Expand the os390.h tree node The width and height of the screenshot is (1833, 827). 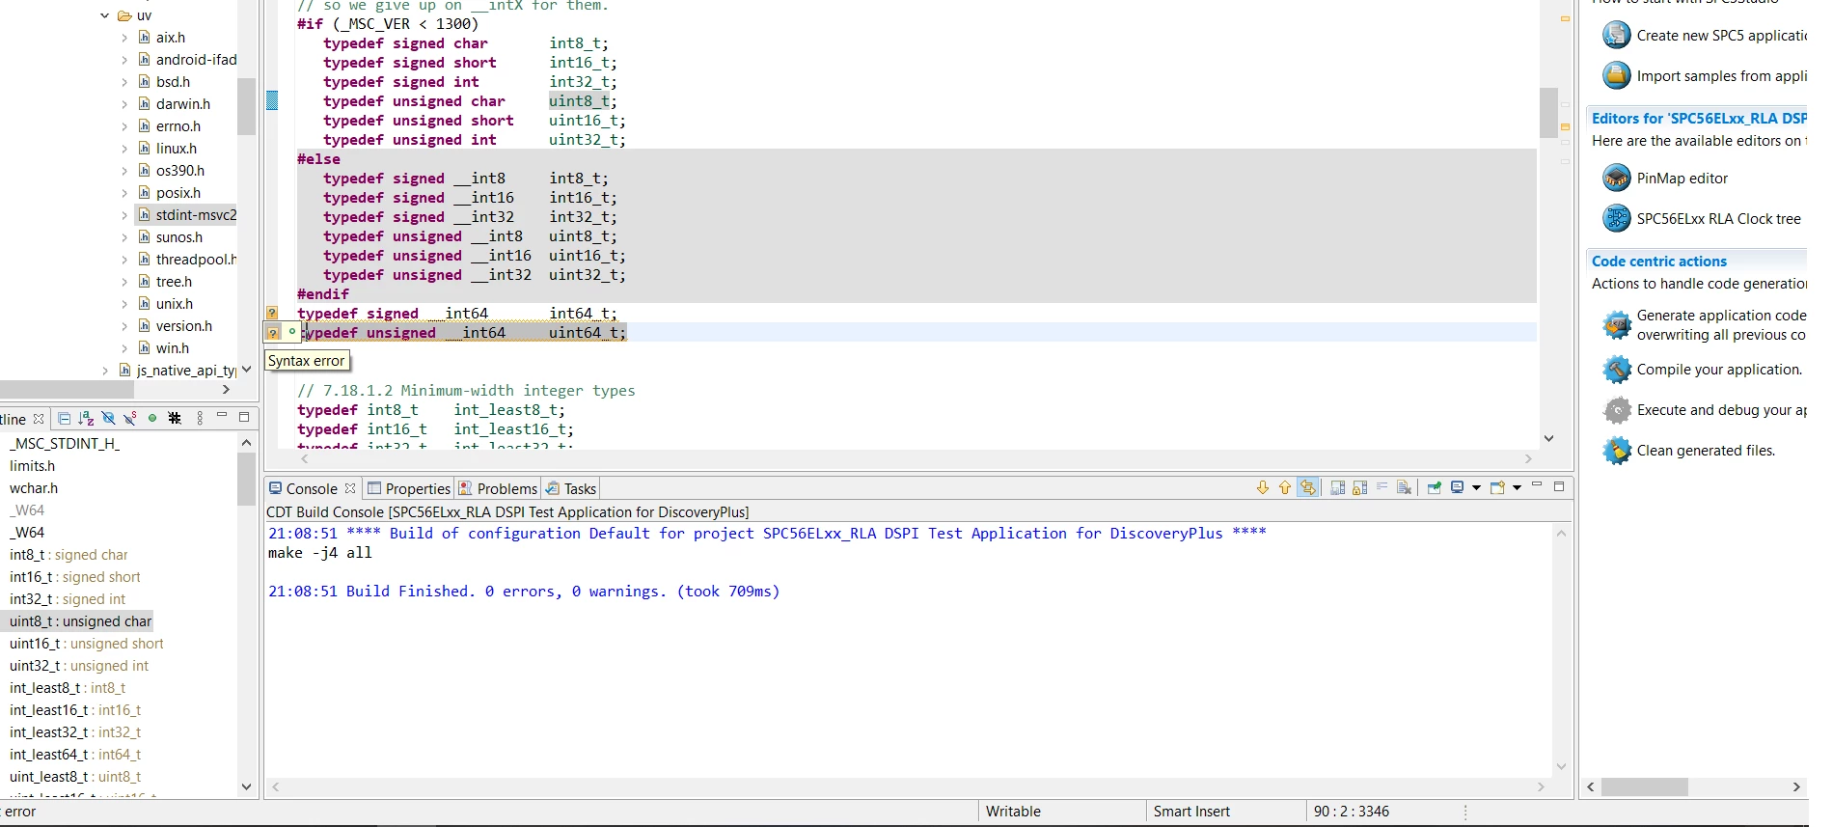[124, 171]
